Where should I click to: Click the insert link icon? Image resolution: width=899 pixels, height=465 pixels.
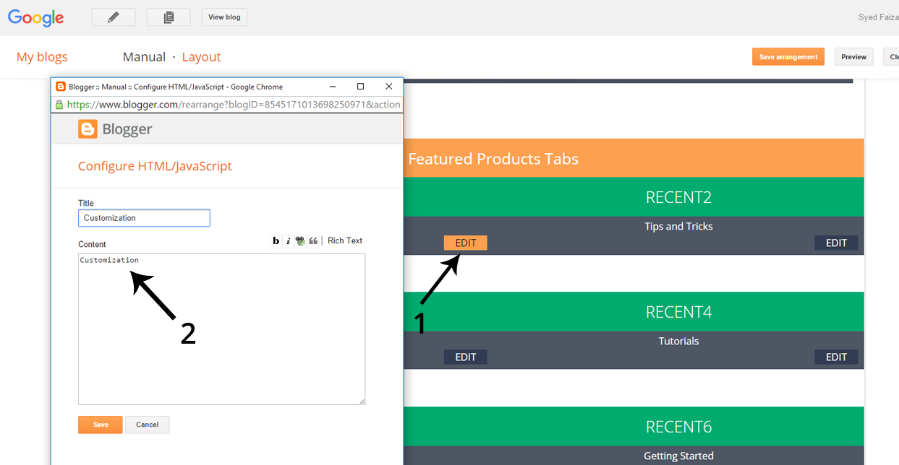tap(300, 241)
